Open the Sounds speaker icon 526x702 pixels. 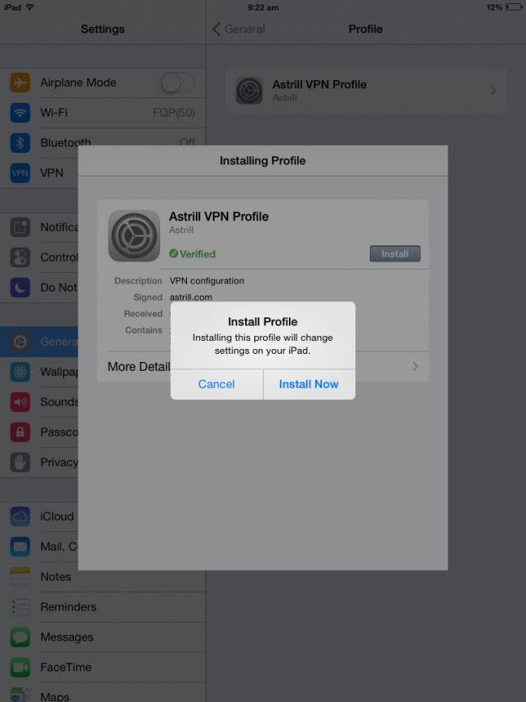point(20,402)
